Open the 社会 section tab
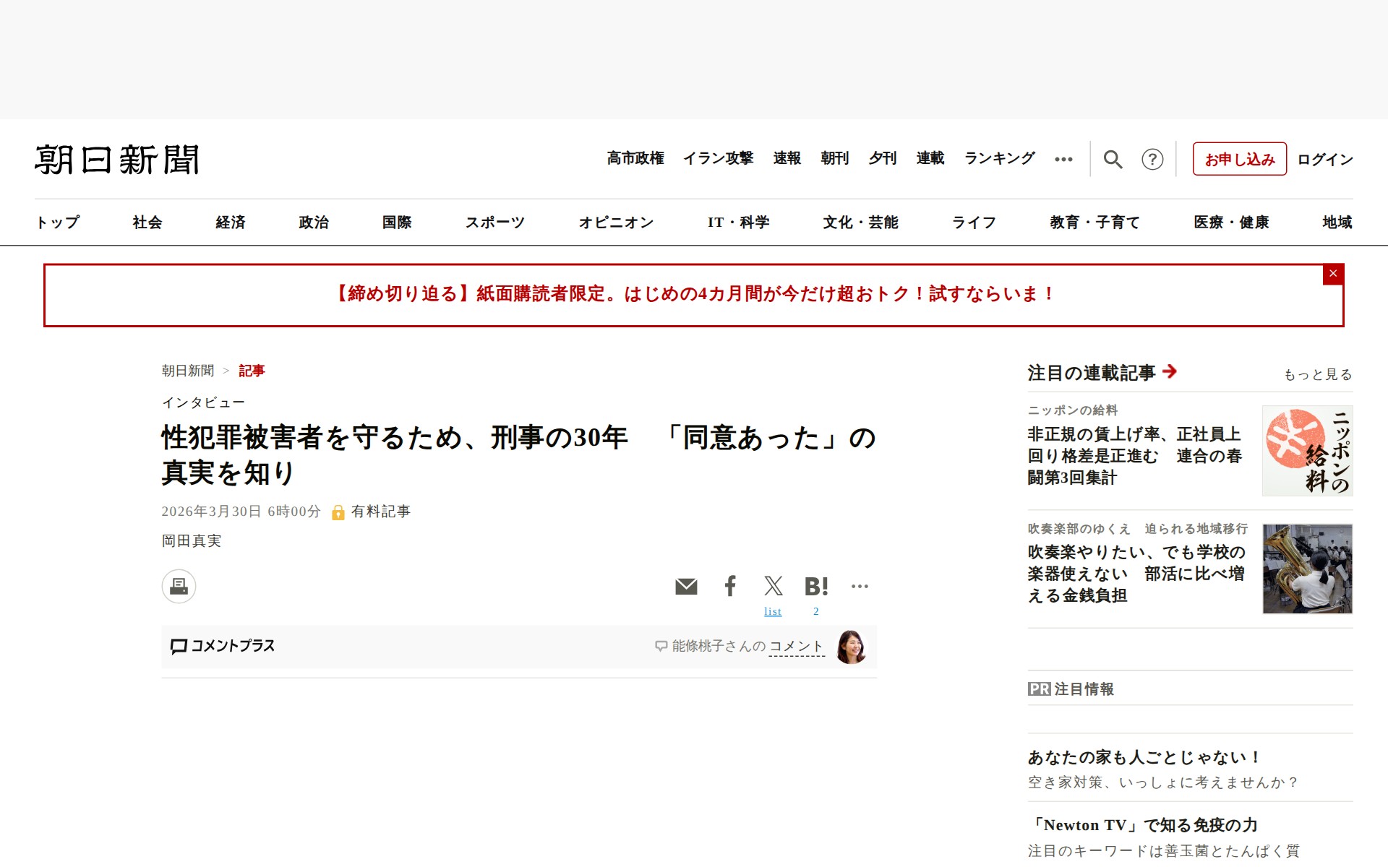 pyautogui.click(x=147, y=223)
